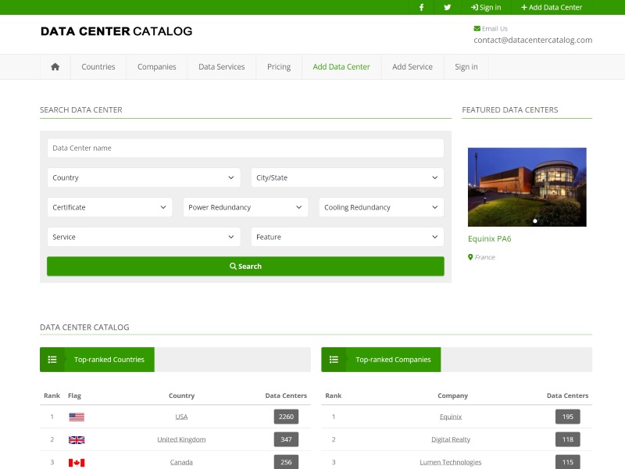Open the Facebook page icon

point(421,7)
